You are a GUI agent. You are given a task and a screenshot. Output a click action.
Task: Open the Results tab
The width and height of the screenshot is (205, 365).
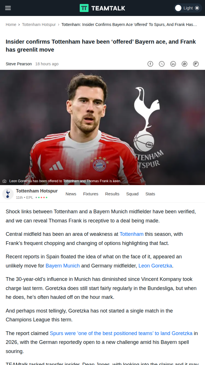pos(112,194)
